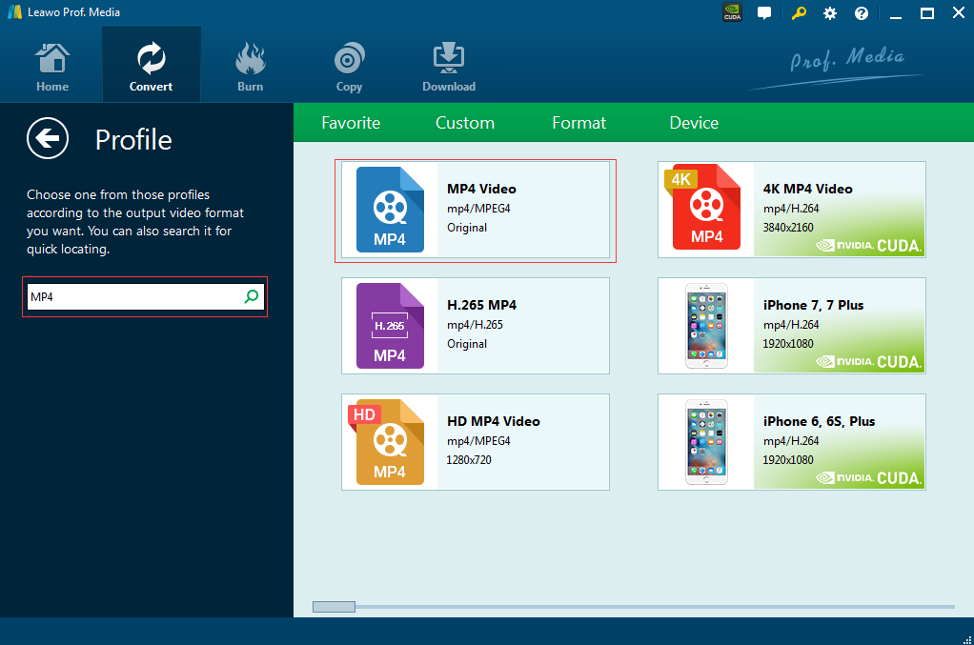Select the 4K MP4 Video profile
The image size is (974, 645).
[791, 210]
